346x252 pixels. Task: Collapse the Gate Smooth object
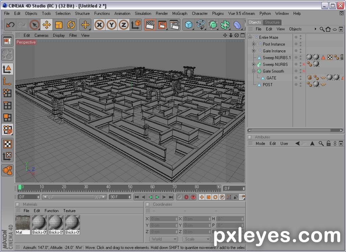[x=253, y=71]
